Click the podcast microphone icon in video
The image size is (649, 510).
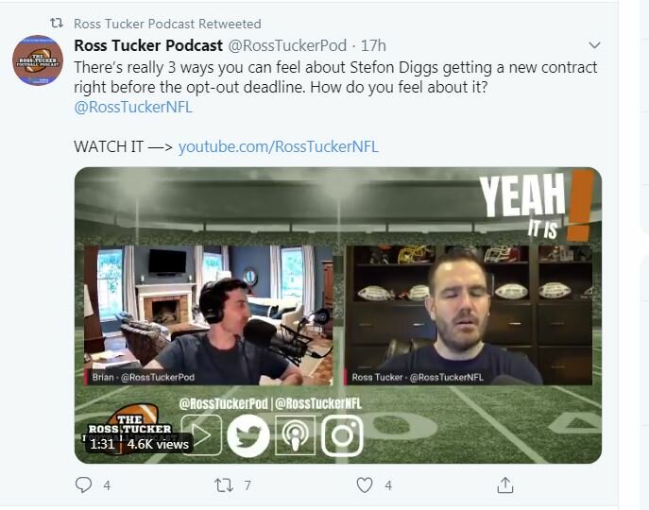(x=295, y=436)
